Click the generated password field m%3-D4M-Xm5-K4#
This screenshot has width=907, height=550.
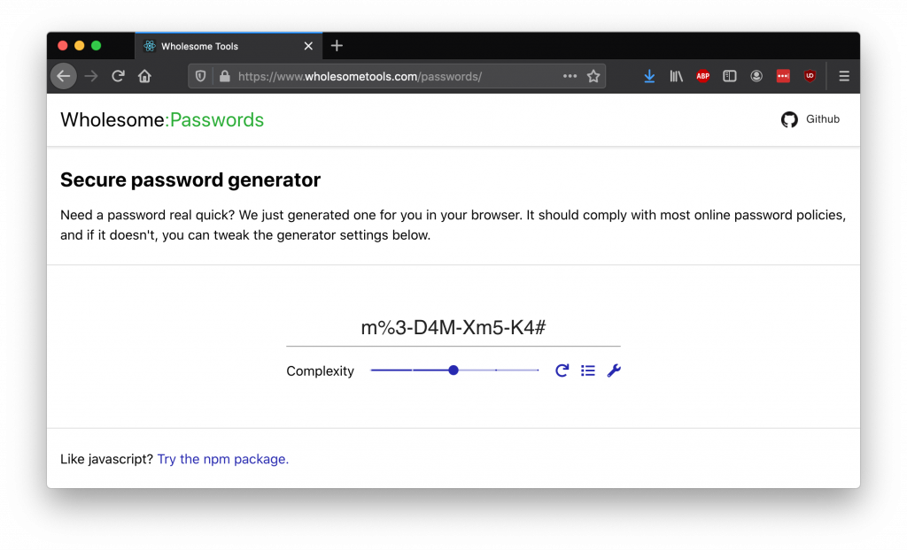click(x=453, y=327)
